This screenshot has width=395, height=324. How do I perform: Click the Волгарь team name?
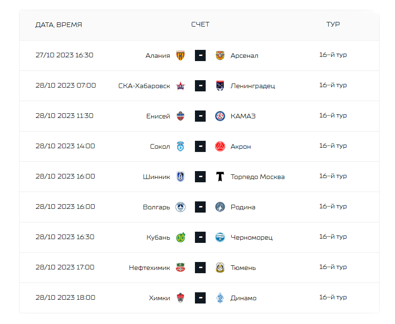click(x=156, y=207)
